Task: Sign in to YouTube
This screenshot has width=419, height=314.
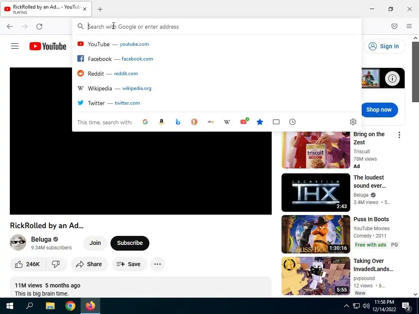Action: coord(384,46)
